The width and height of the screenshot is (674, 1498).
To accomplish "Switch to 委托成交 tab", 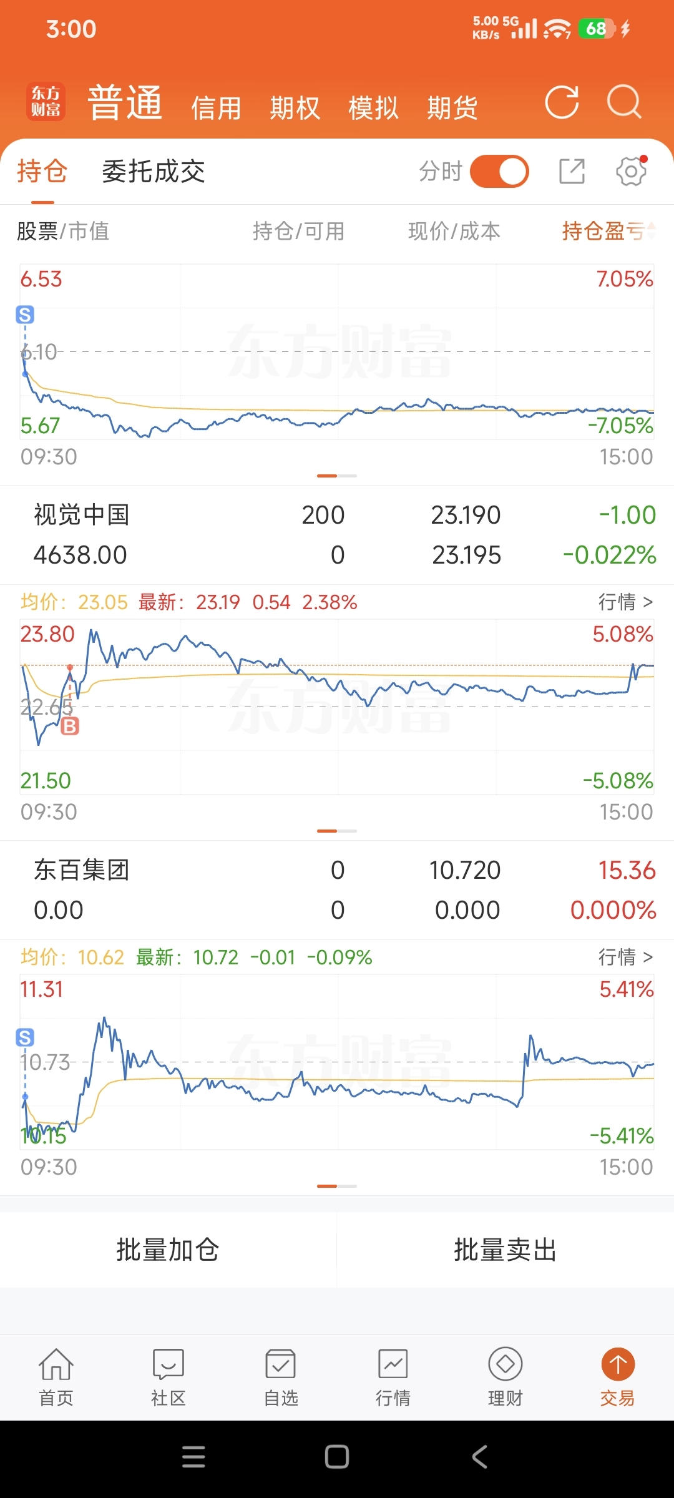I will click(x=154, y=172).
